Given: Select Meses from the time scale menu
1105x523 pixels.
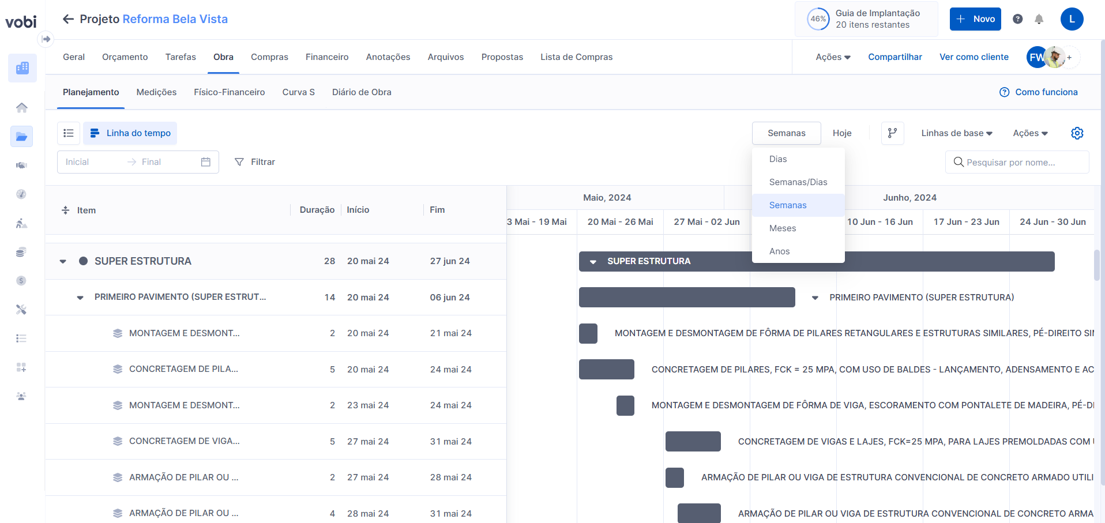Looking at the screenshot, I should point(783,228).
